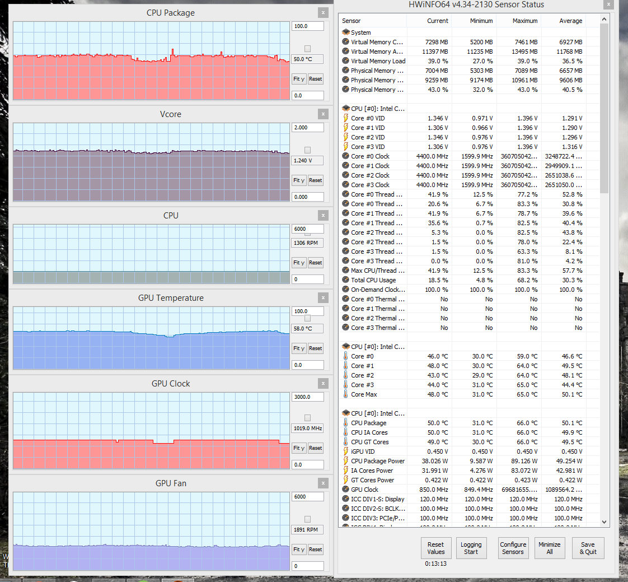
Task: Click the On-Demand Clock row icon
Action: pyautogui.click(x=346, y=290)
